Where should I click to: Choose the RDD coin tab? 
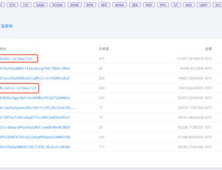149,5
